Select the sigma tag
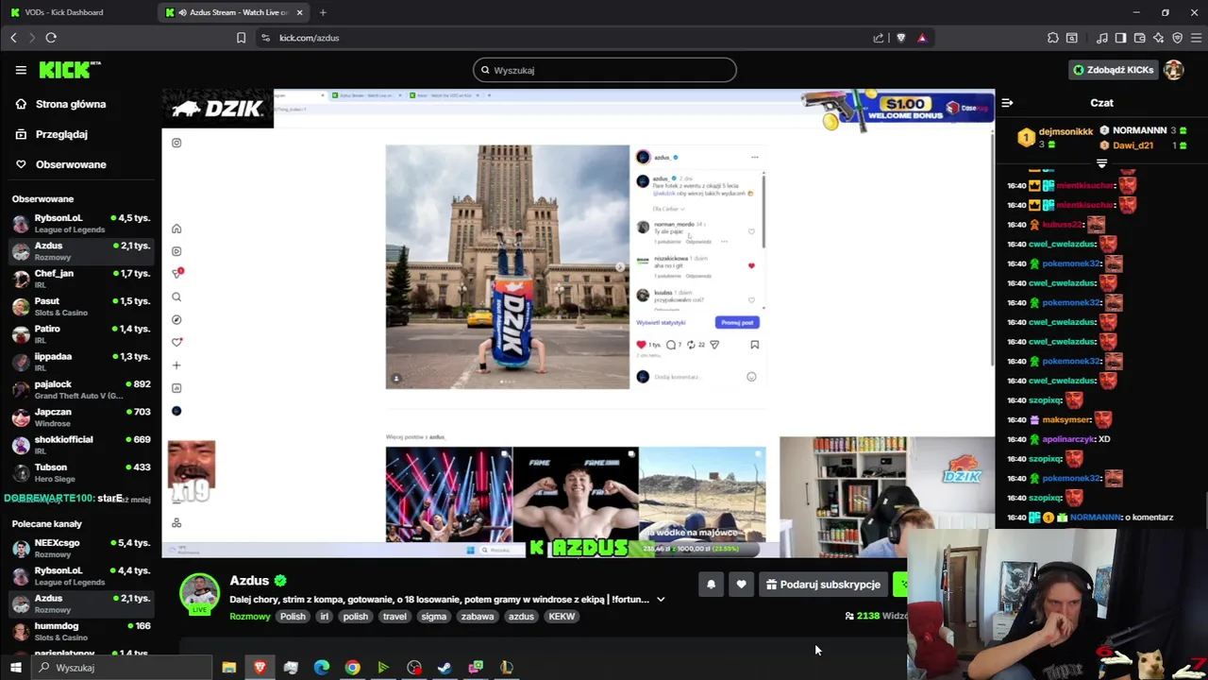1208x680 pixels. 434,617
